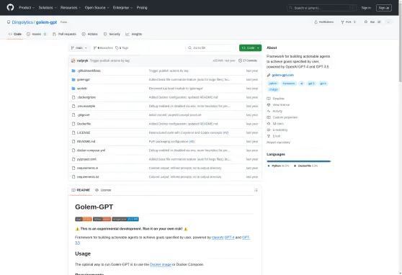Open the golem-gpt repository name link
The height and width of the screenshot is (275, 402).
coord(46,22)
